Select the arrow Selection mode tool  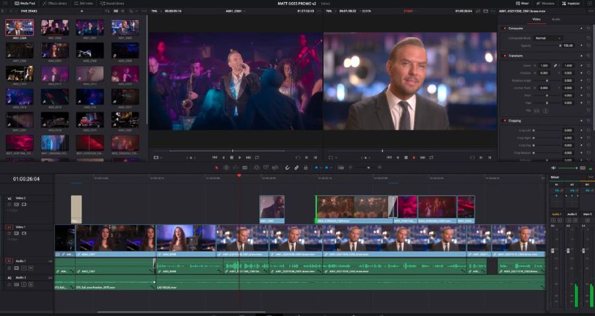click(x=217, y=167)
